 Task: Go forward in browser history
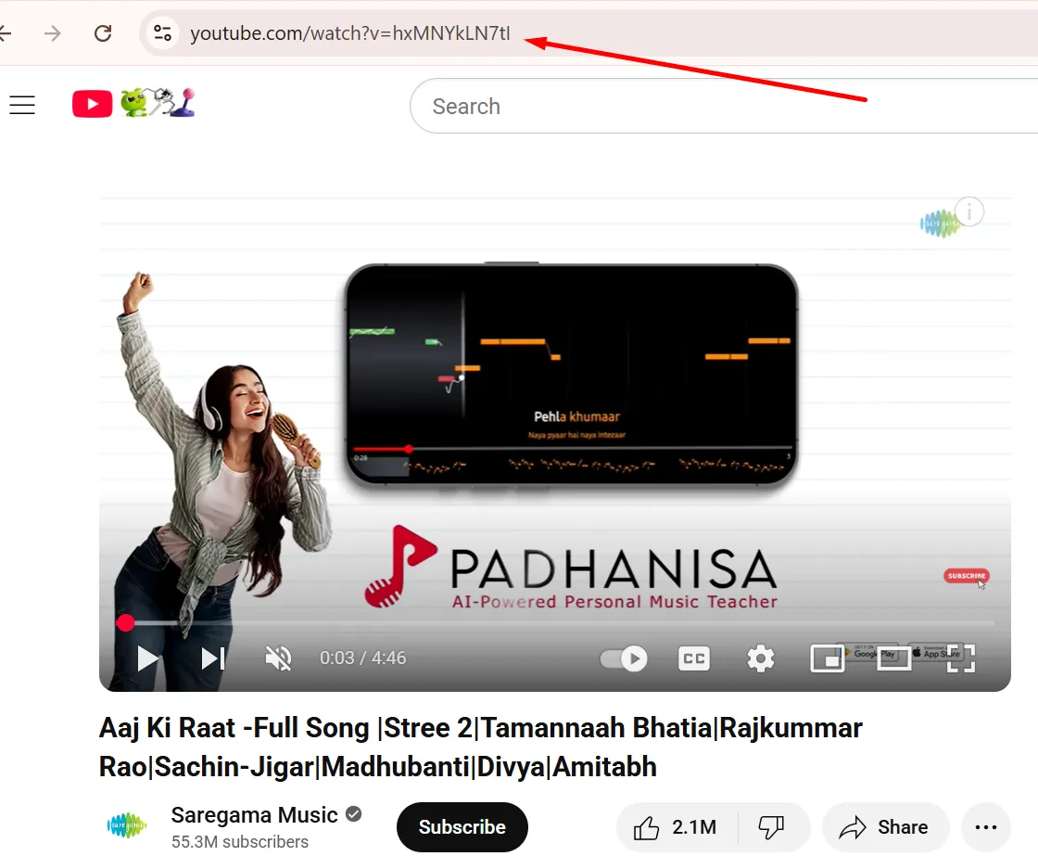point(52,33)
